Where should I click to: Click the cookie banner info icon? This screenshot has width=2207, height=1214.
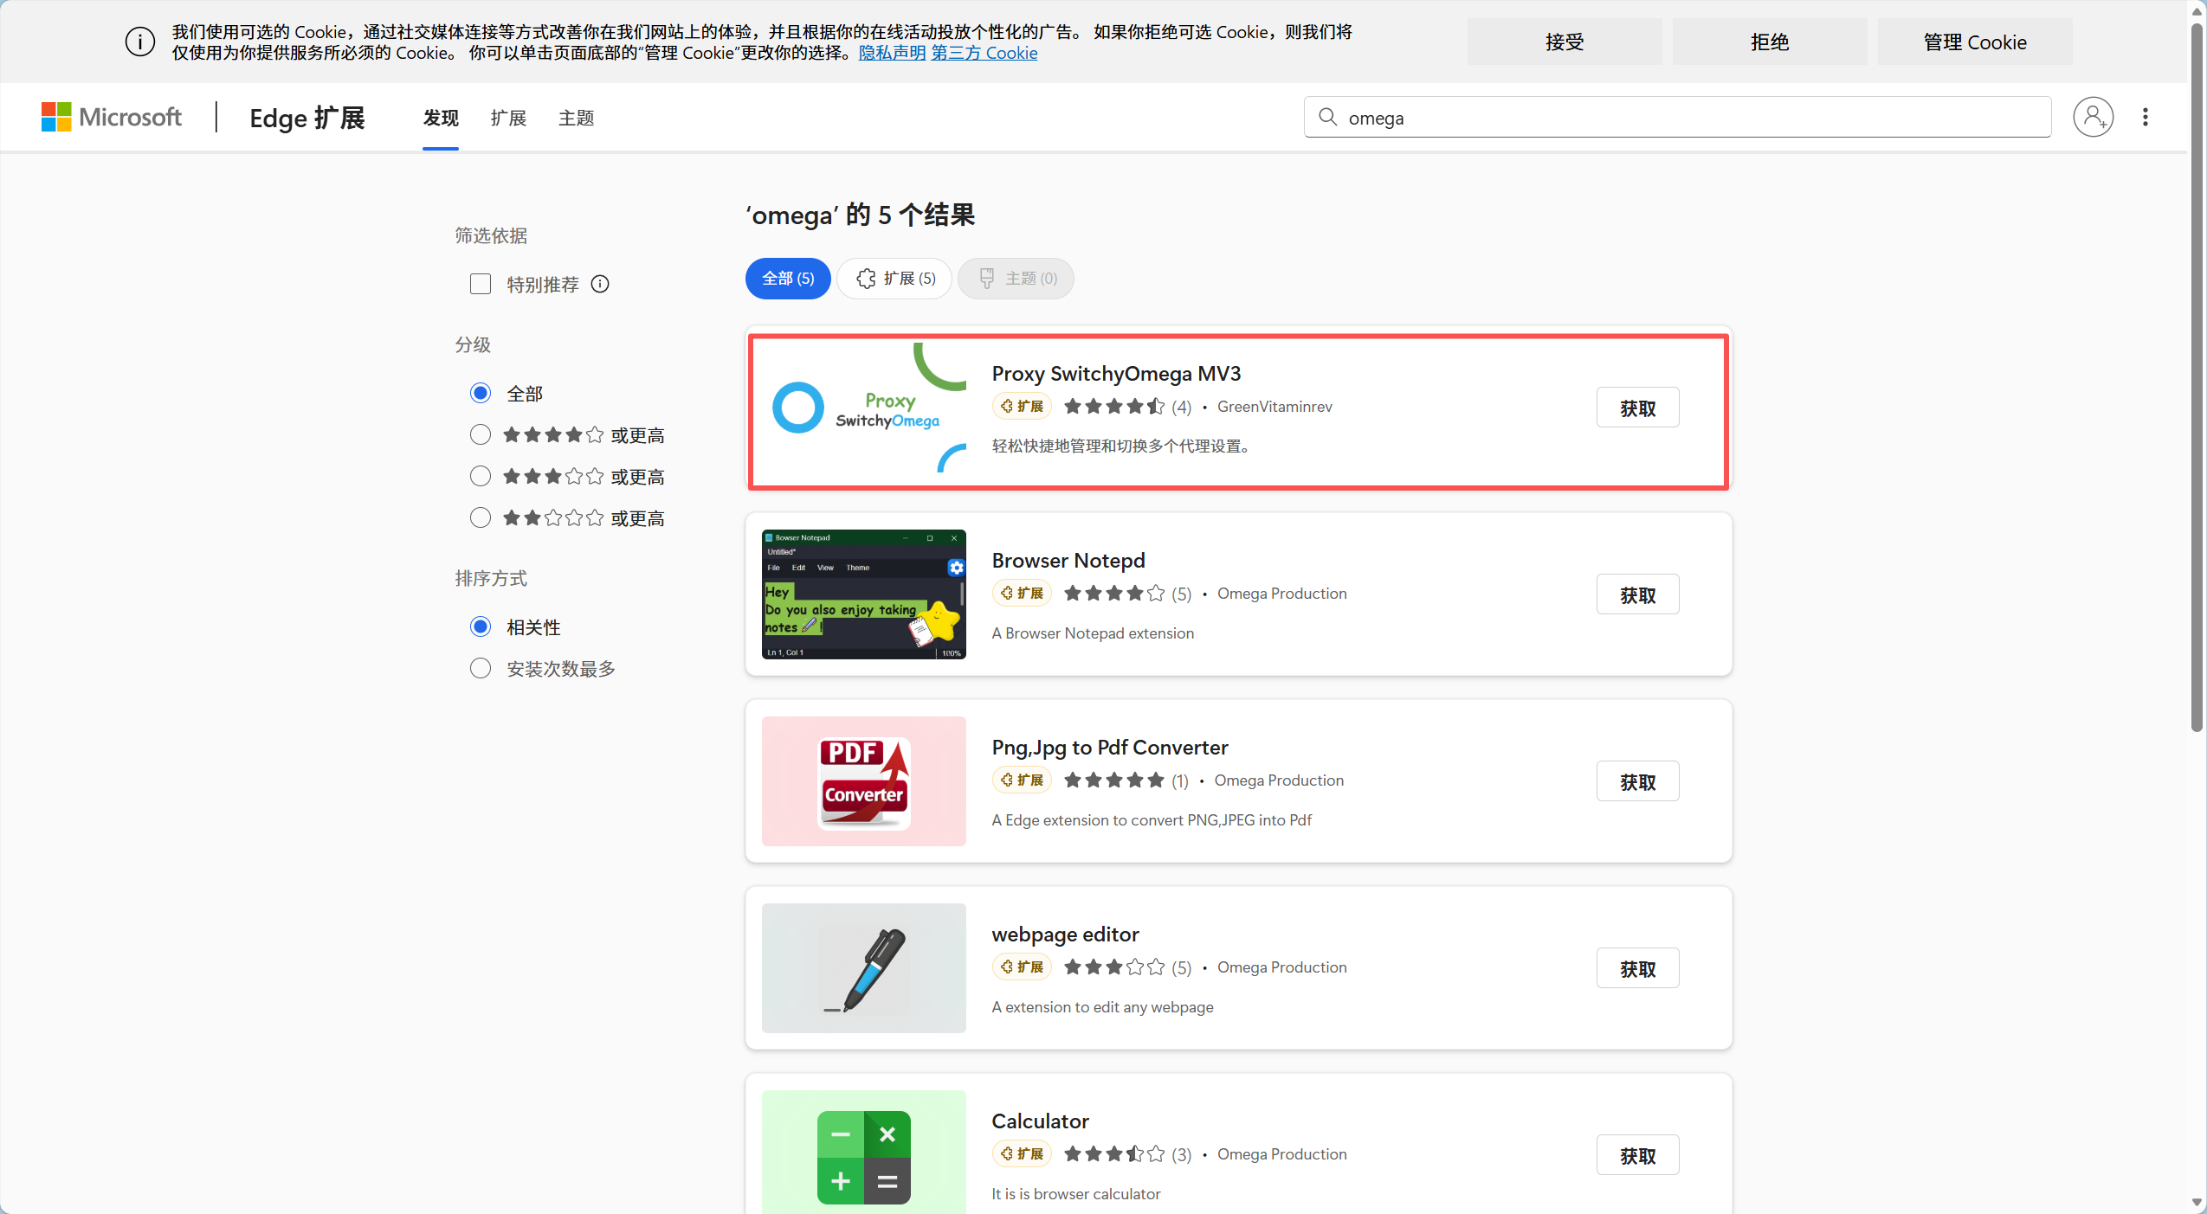pos(140,42)
